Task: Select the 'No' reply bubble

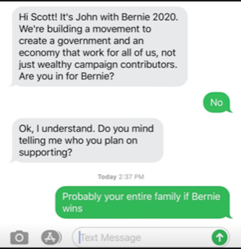Action: click(x=217, y=103)
